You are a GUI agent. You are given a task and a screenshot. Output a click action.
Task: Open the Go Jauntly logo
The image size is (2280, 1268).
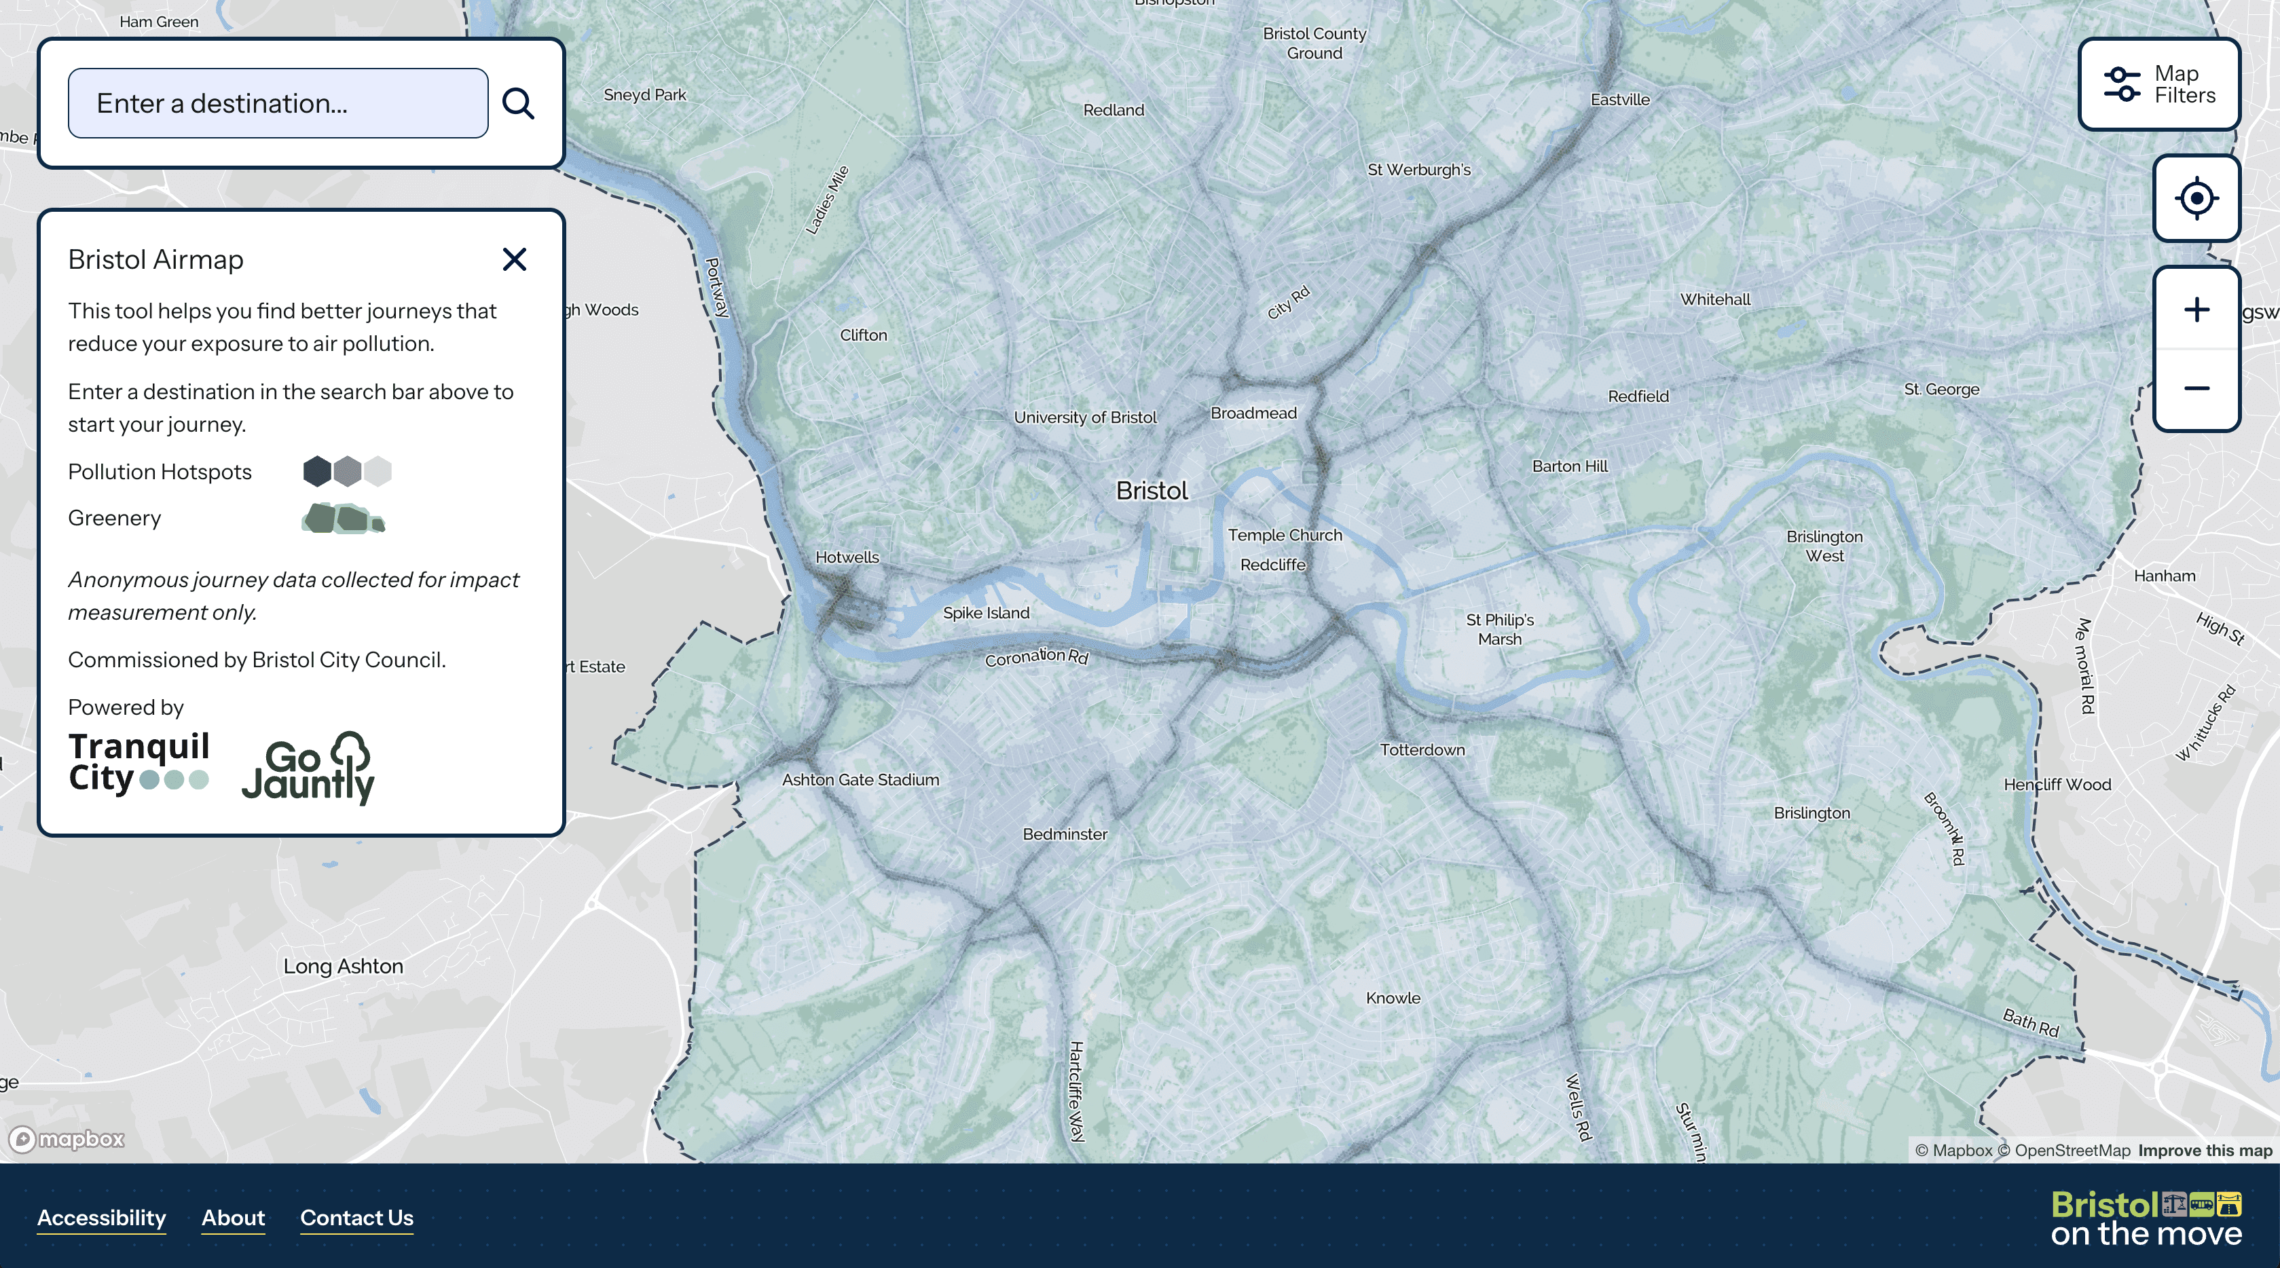click(x=308, y=767)
